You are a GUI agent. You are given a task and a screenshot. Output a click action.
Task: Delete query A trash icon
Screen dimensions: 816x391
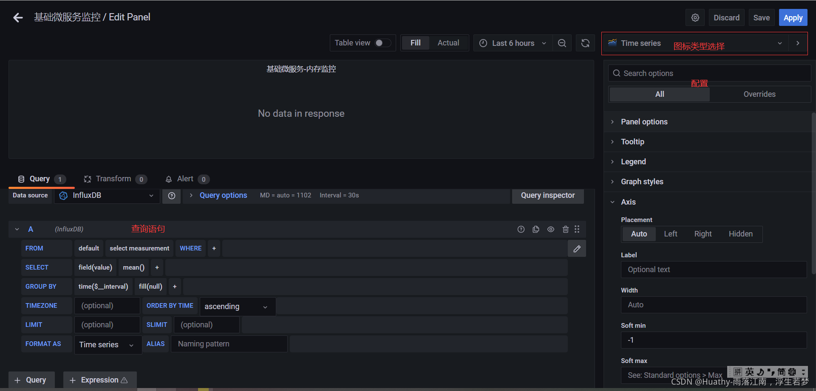pyautogui.click(x=566, y=229)
